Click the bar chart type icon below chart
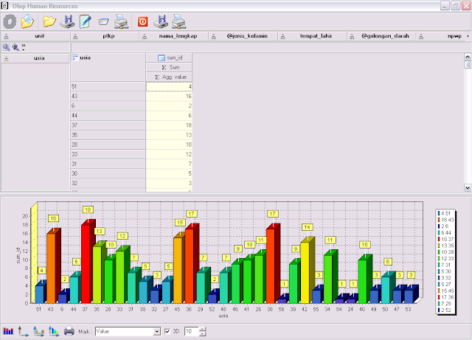The width and height of the screenshot is (472, 340). (9, 332)
